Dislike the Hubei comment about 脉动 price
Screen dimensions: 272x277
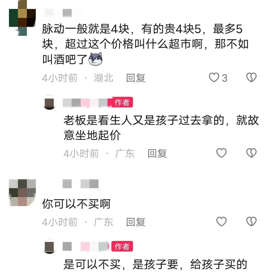251,78
